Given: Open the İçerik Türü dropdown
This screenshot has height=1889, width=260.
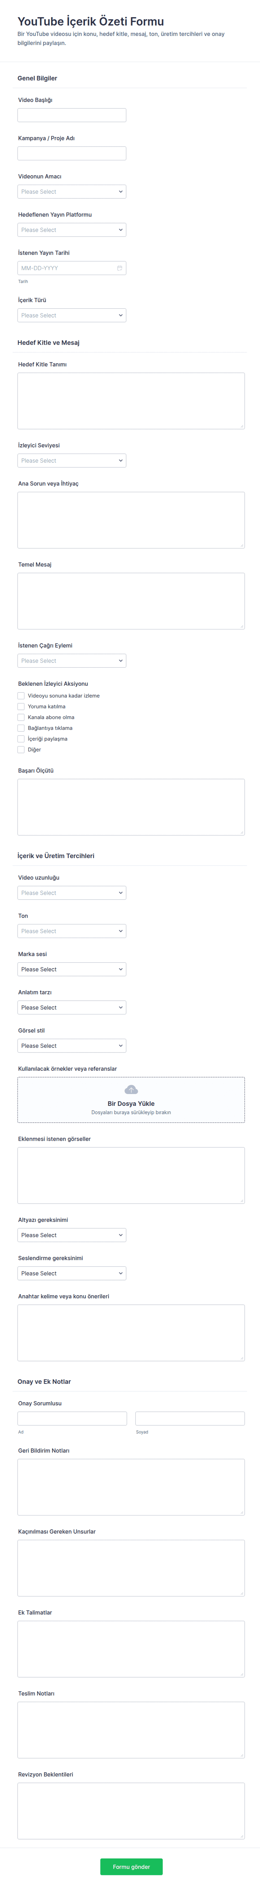Looking at the screenshot, I should click(x=72, y=315).
